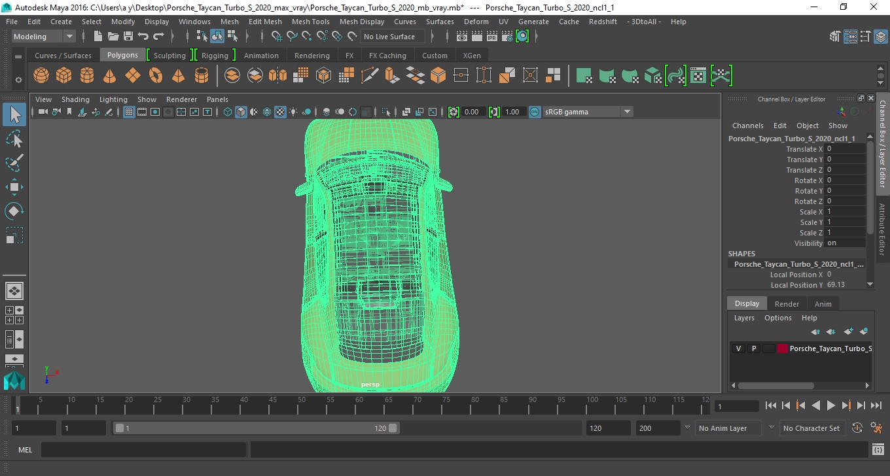The image size is (890, 476).
Task: Click the Translate X value field
Action: click(845, 149)
